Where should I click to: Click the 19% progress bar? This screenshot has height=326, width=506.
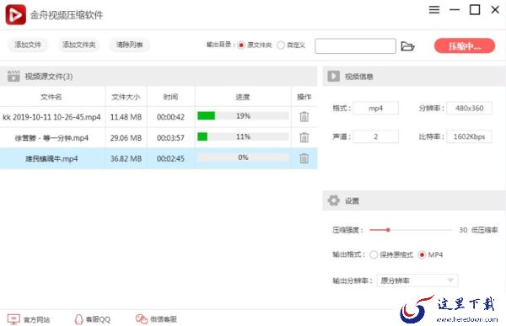[x=243, y=115]
